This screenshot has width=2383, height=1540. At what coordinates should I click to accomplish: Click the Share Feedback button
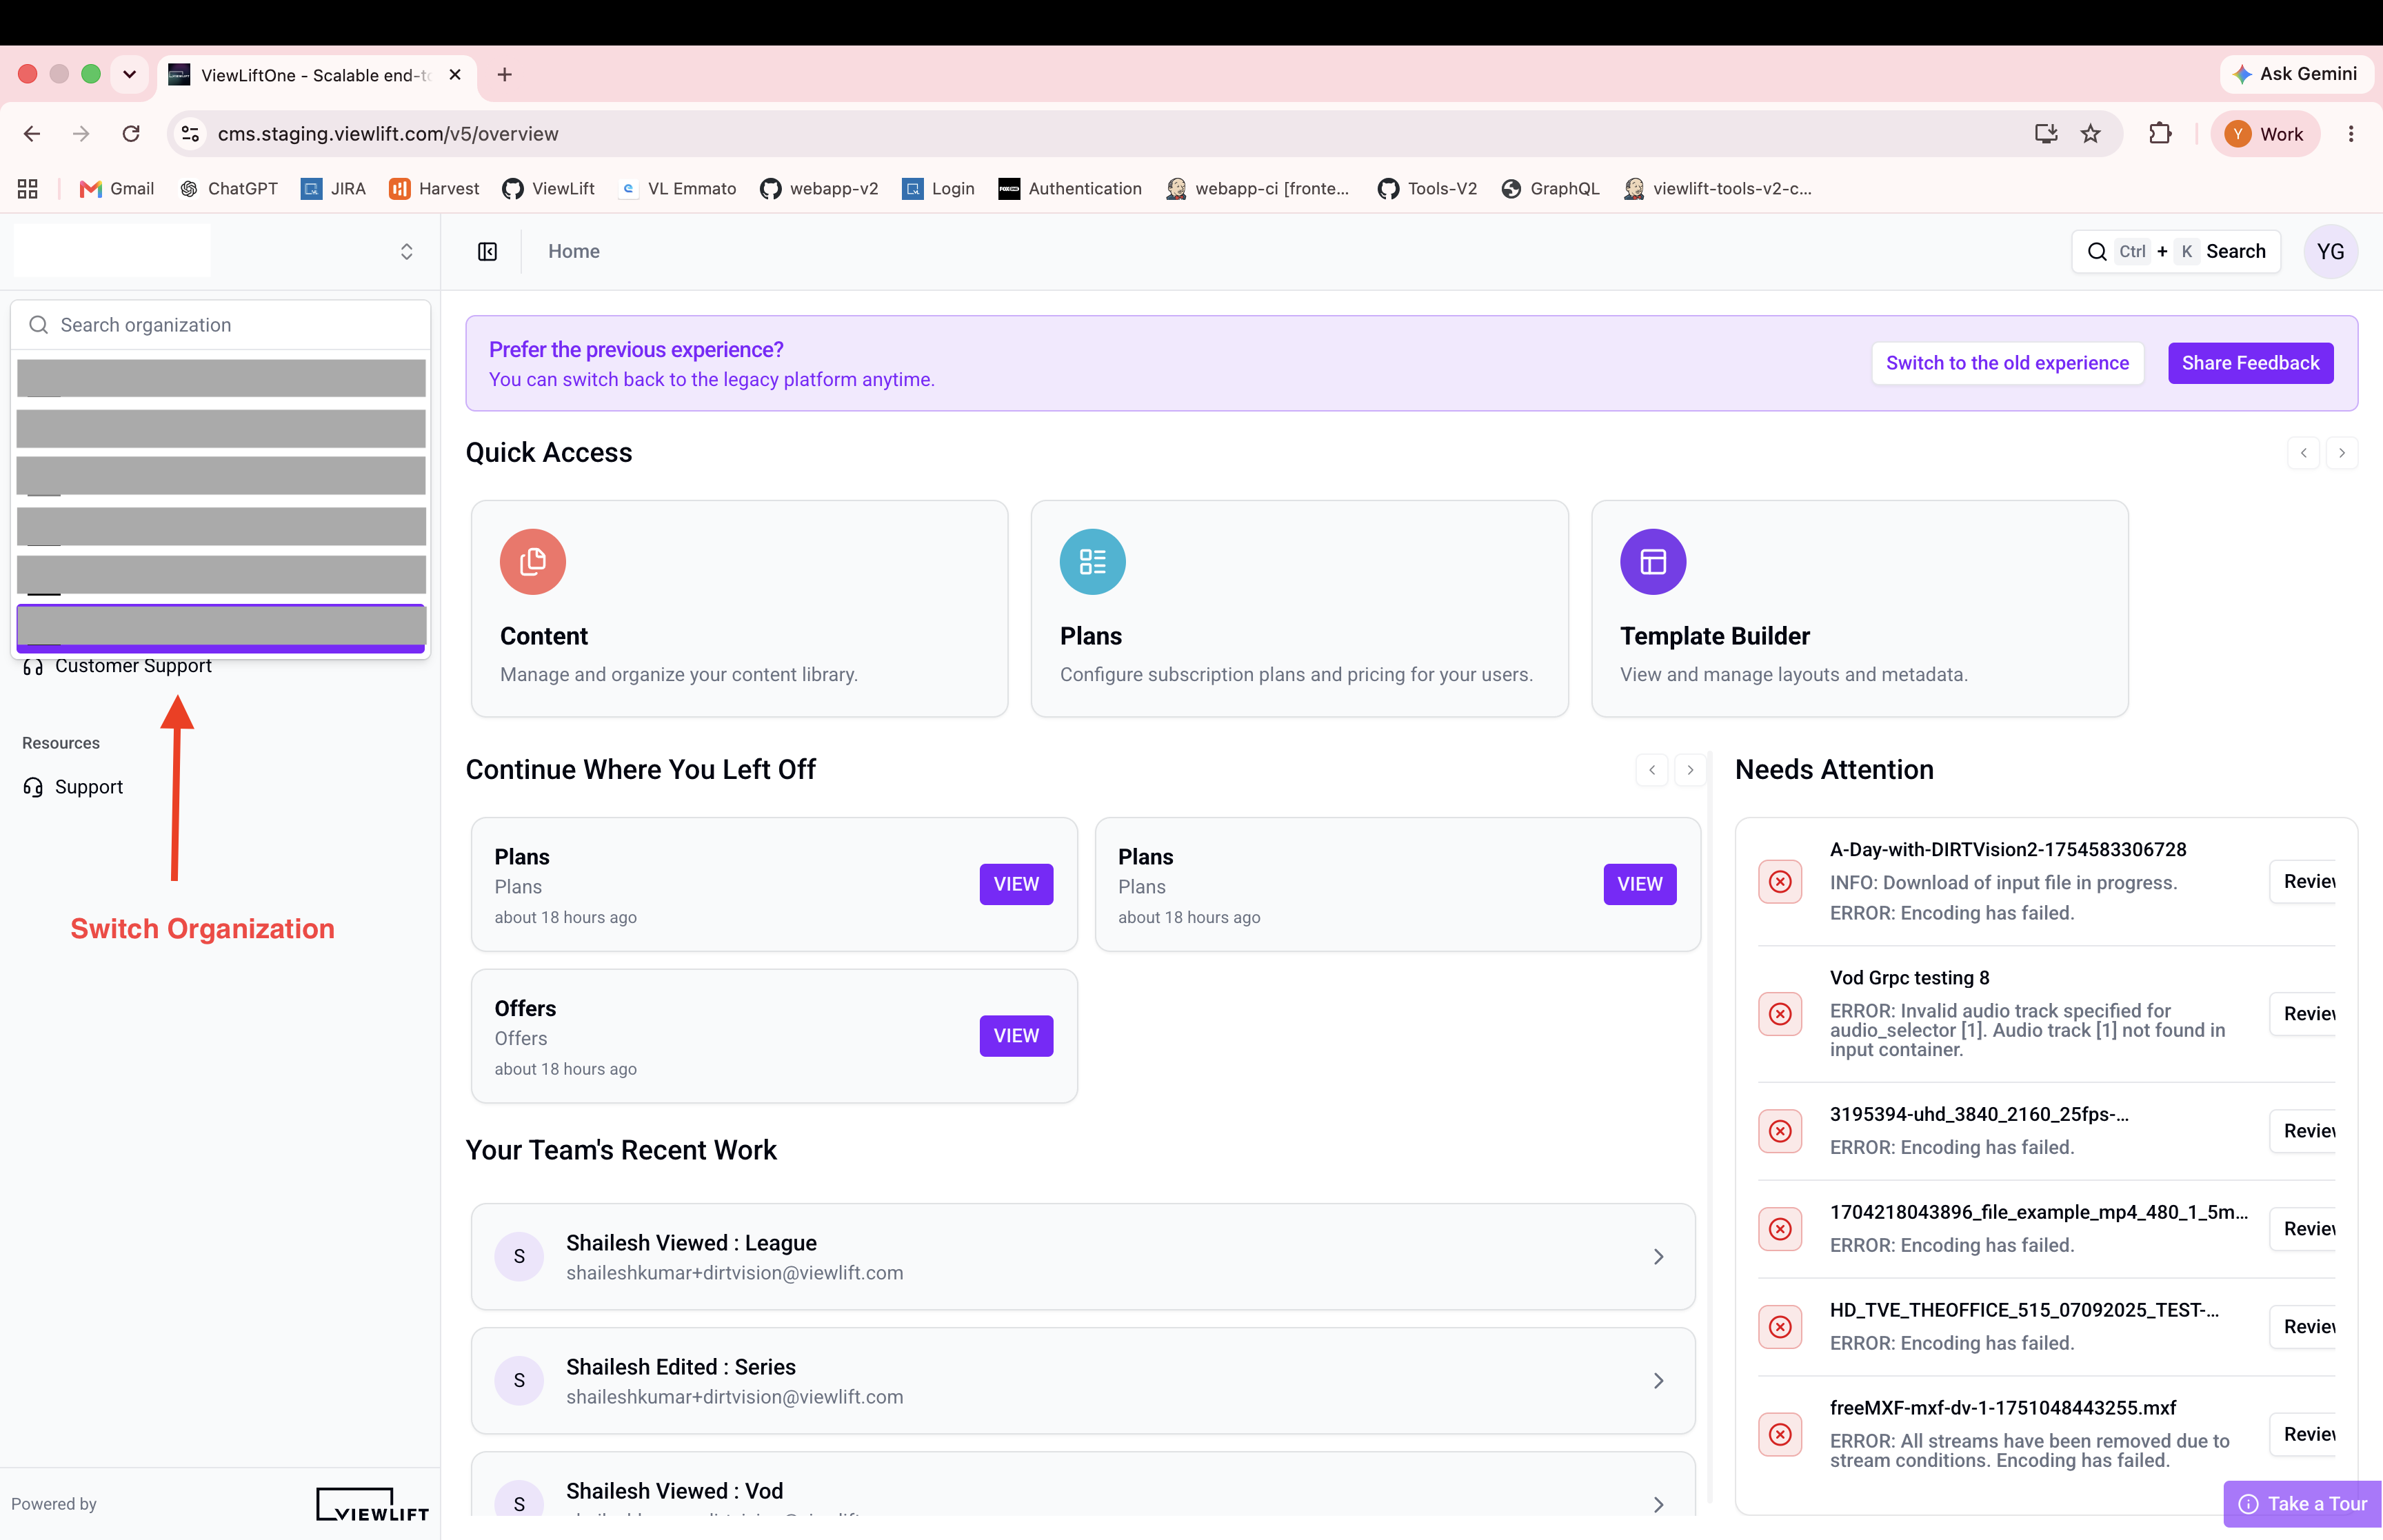click(x=2250, y=363)
